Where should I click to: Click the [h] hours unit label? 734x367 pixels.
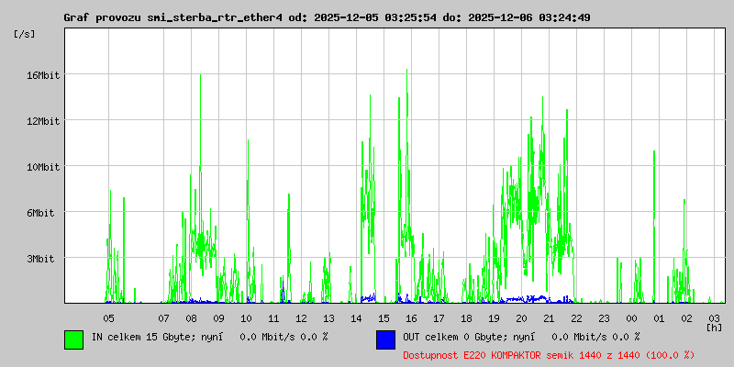click(714, 327)
